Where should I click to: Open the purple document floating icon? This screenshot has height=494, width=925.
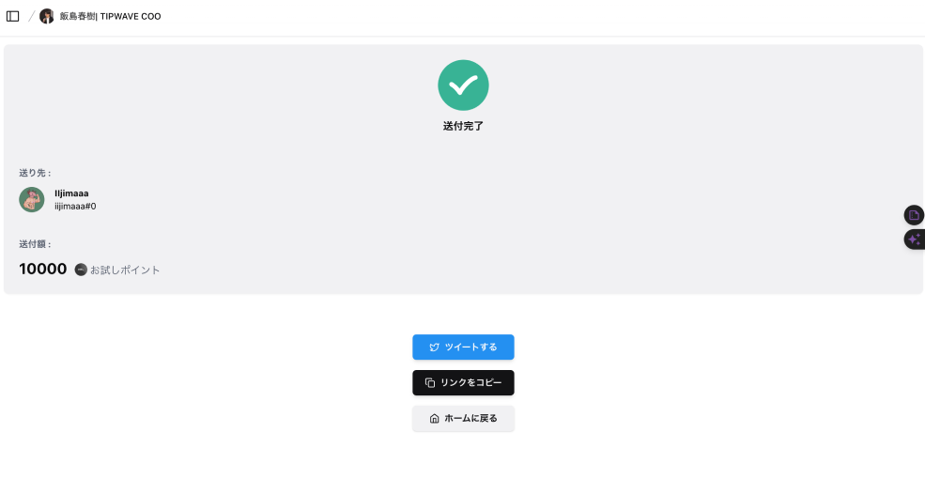point(914,215)
